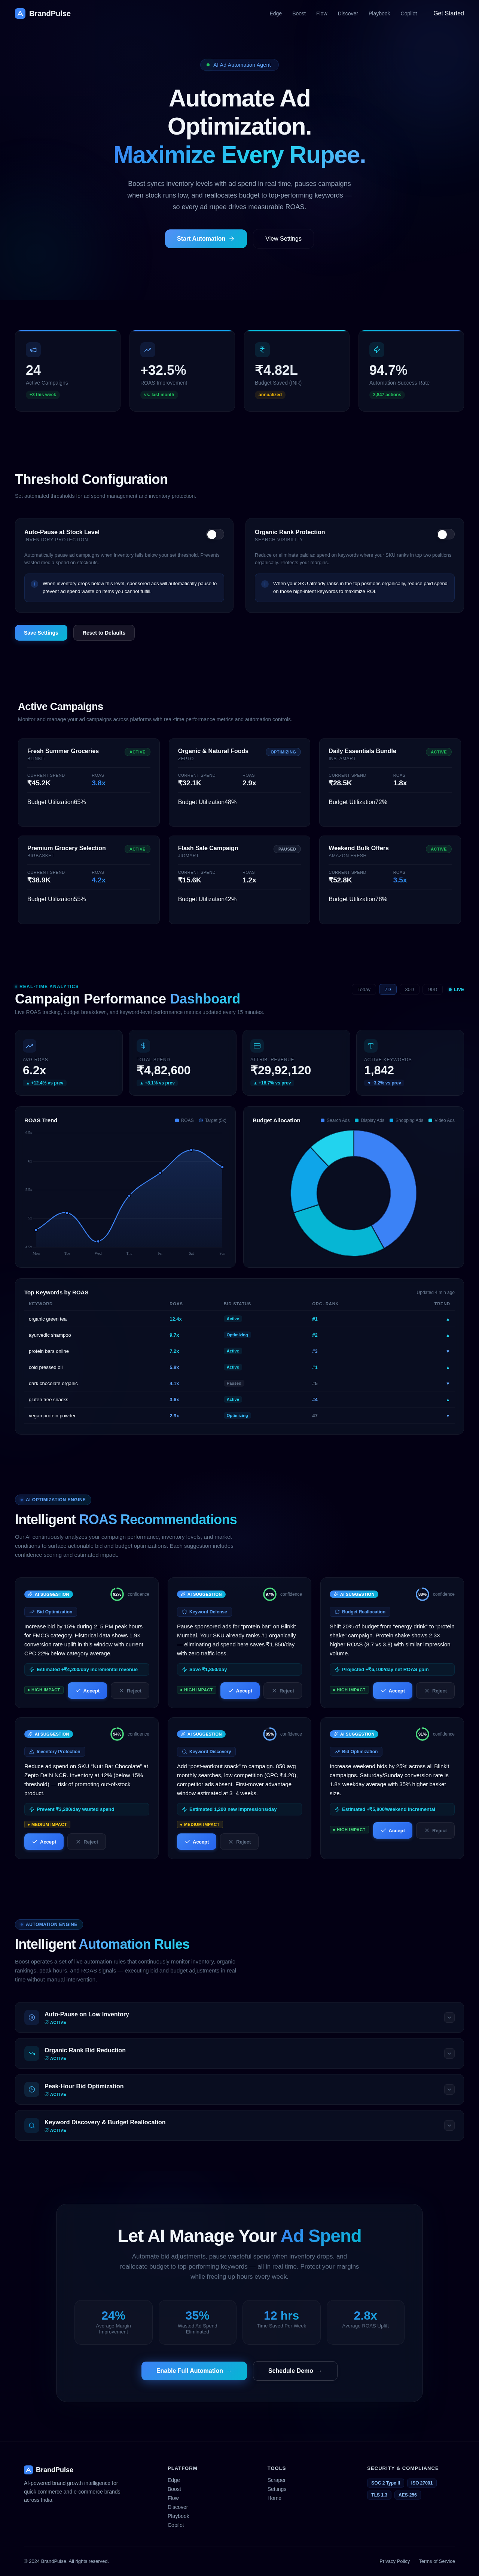Open the Copilot nav menu item
The height and width of the screenshot is (2576, 479).
pos(408,13)
